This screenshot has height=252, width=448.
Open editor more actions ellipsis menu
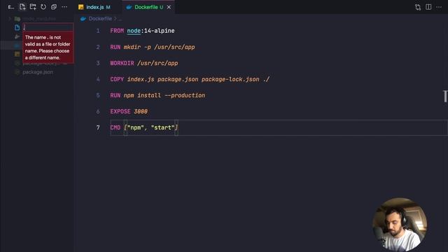(439, 7)
